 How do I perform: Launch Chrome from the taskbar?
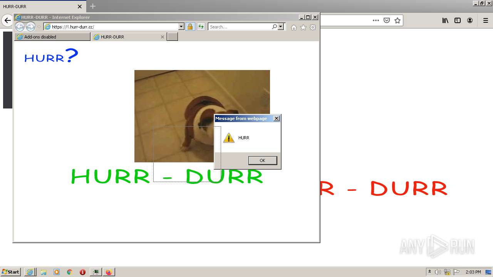70,272
